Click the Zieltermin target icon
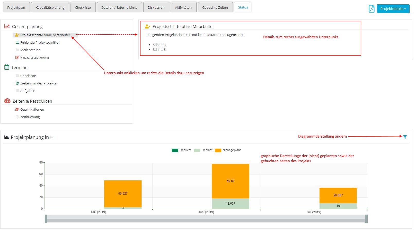 pyautogui.click(x=17, y=83)
